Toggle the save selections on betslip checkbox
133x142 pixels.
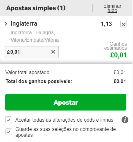pos(9,132)
